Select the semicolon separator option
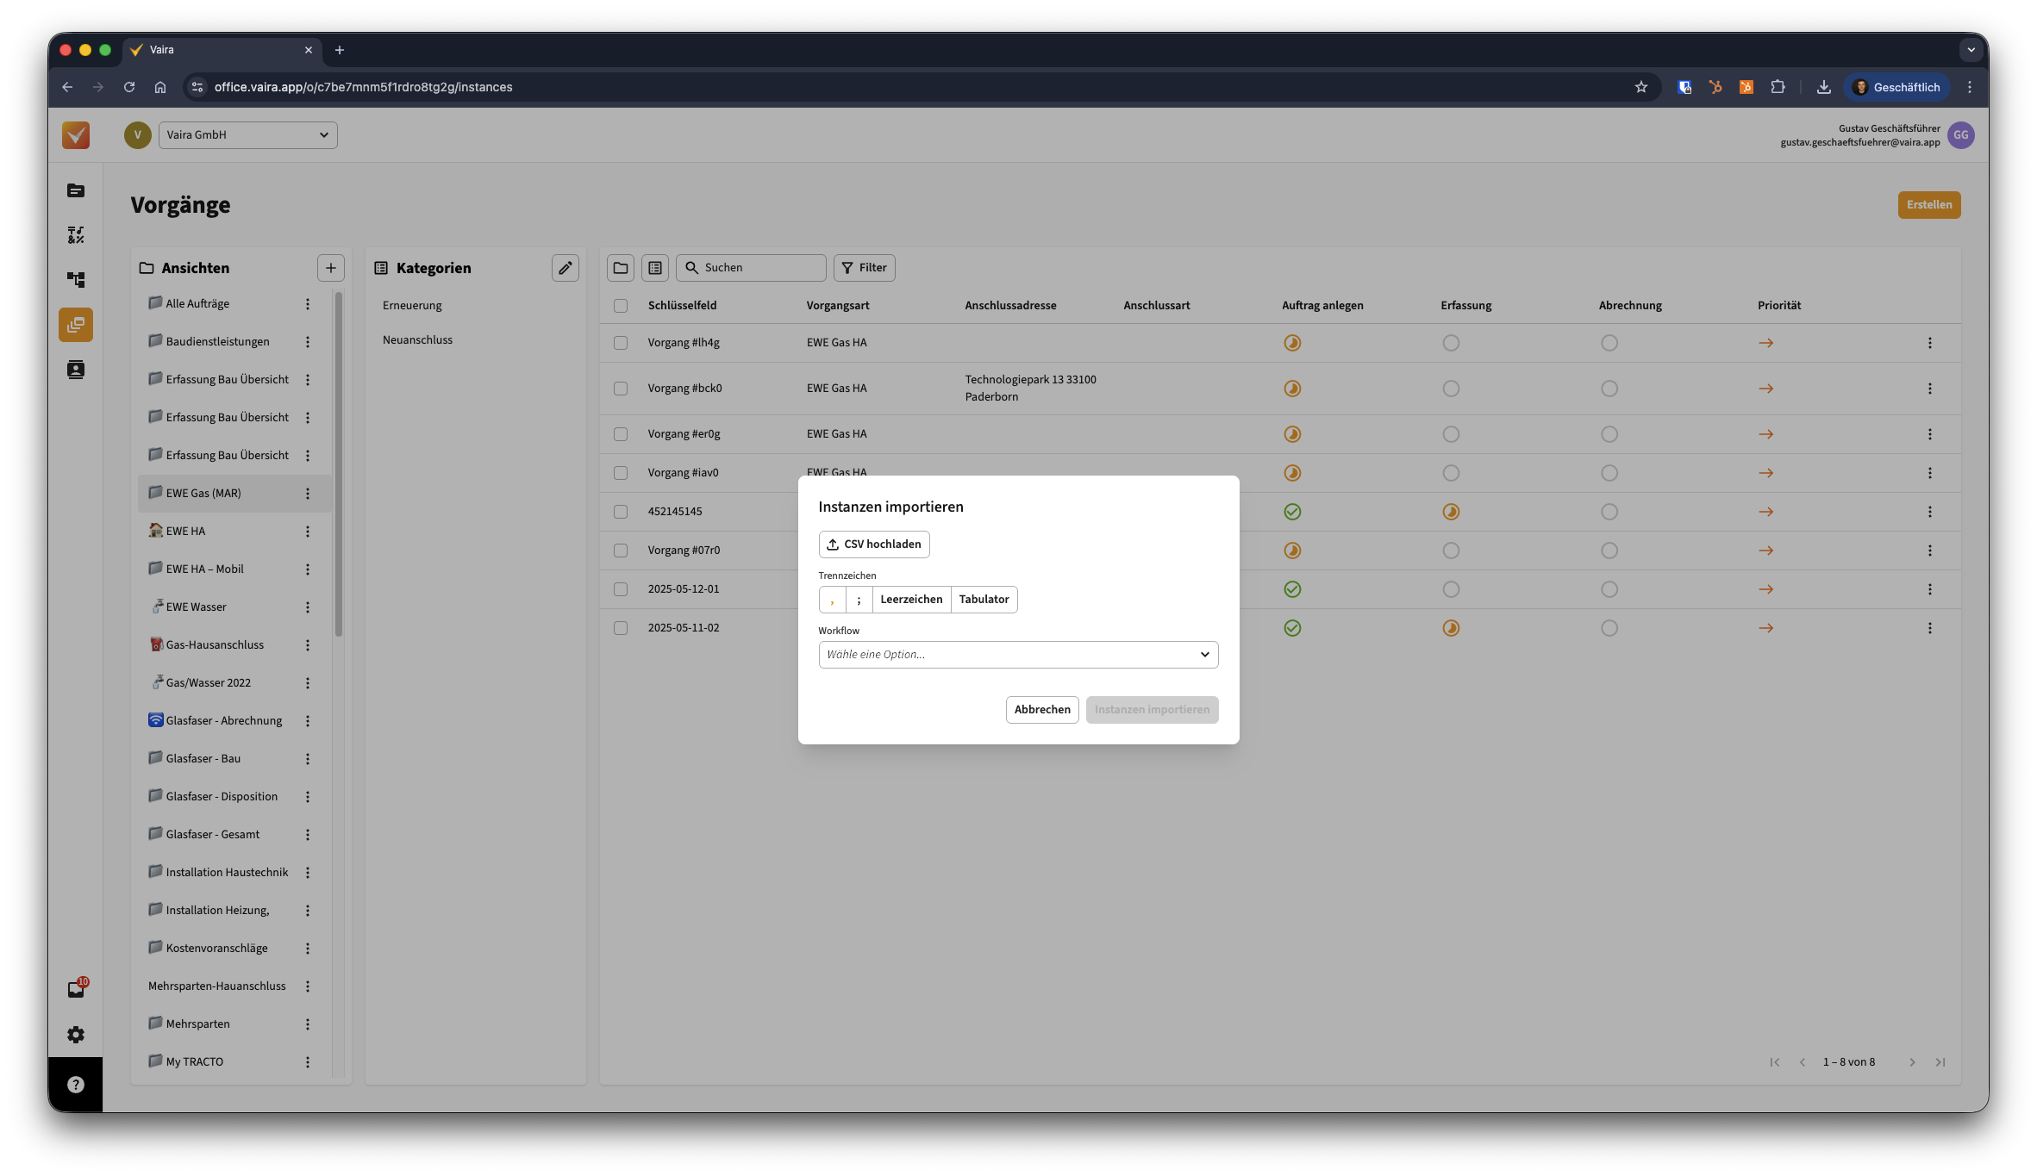This screenshot has height=1176, width=2037. [x=859, y=600]
